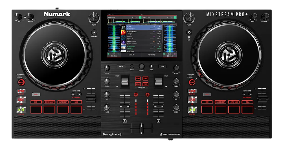Touch the deck 2 jog wheel center logo
This screenshot has height=148, width=285.
point(229,55)
